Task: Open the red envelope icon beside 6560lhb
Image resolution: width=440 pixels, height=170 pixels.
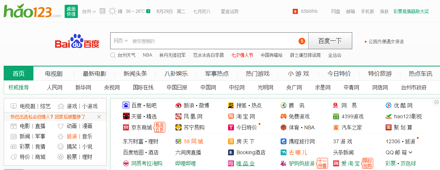Action: (x=295, y=11)
